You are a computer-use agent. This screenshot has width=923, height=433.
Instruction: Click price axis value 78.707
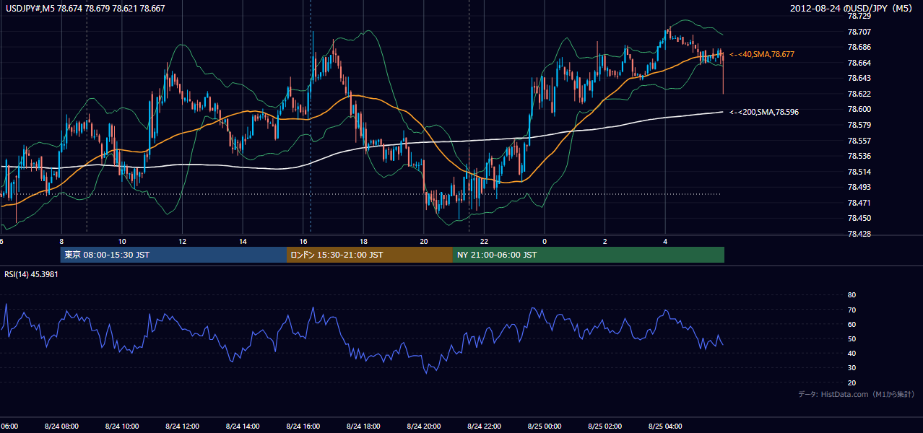pos(859,32)
